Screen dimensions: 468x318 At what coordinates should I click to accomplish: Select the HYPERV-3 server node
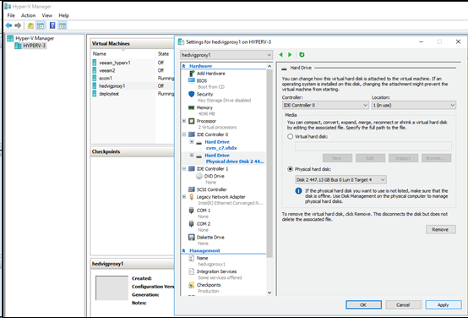click(x=34, y=46)
